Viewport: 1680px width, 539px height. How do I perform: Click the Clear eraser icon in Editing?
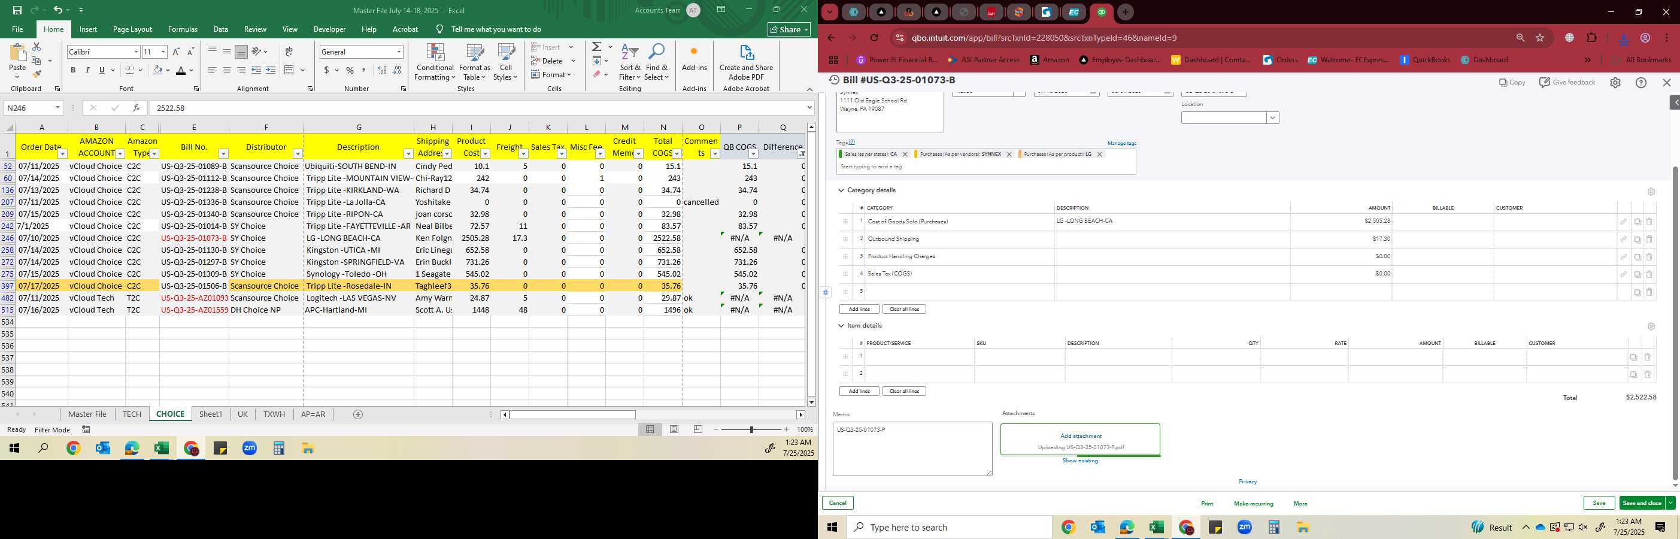(597, 74)
